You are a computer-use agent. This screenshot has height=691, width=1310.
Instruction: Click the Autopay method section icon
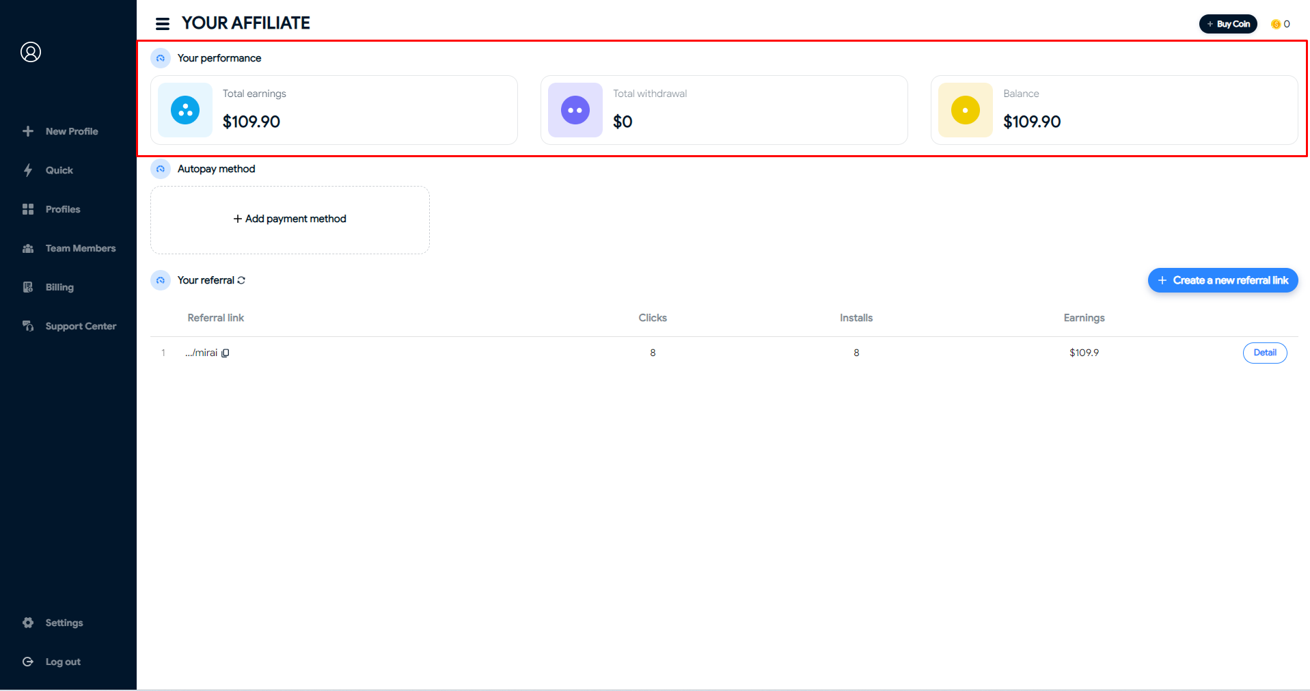pyautogui.click(x=161, y=169)
